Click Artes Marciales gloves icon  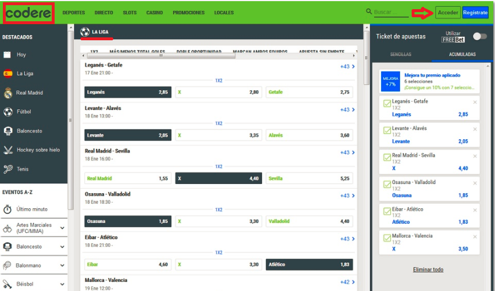(x=7, y=228)
